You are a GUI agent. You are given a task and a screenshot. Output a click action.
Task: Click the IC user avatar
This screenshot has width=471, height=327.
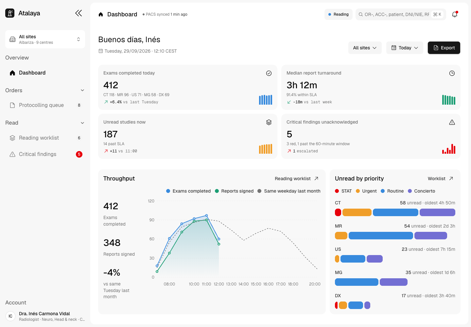[x=10, y=316]
